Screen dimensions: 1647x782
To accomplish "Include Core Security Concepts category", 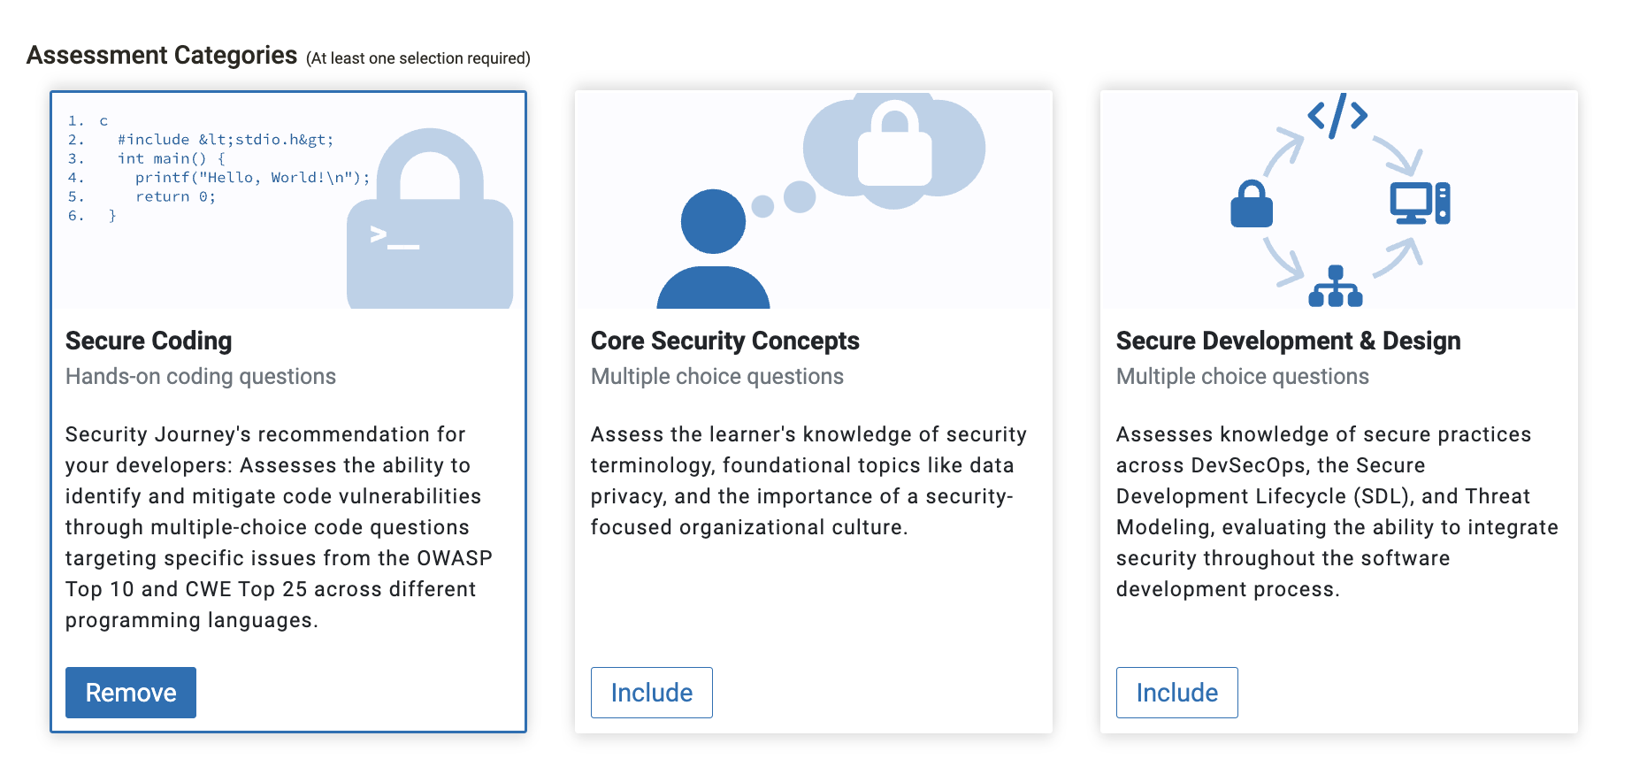I will pyautogui.click(x=652, y=693).
